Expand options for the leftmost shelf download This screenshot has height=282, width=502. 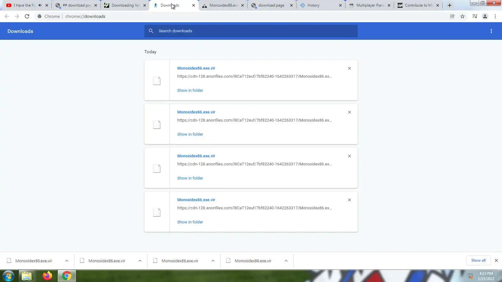(67, 261)
